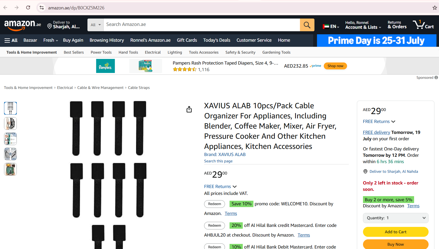Click Cable Straps breadcrumb
The height and width of the screenshot is (249, 439).
[139, 88]
